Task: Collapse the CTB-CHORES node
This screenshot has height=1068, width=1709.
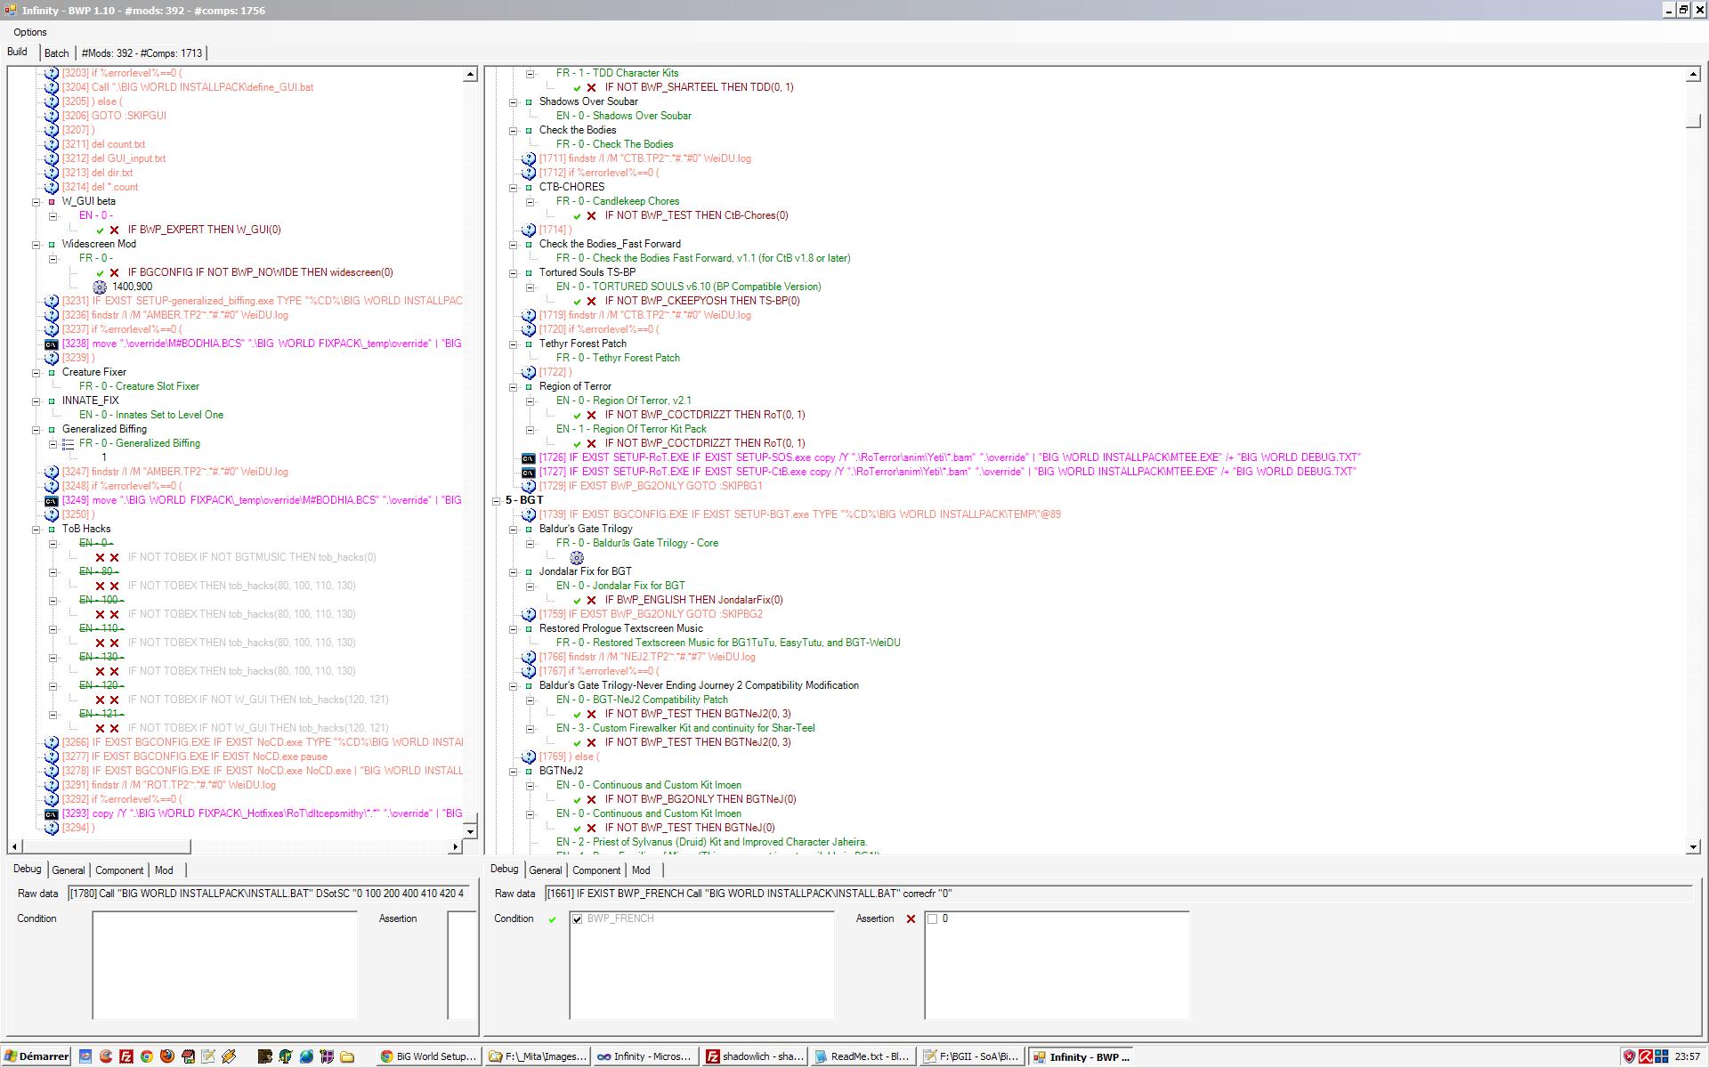Action: tap(514, 187)
